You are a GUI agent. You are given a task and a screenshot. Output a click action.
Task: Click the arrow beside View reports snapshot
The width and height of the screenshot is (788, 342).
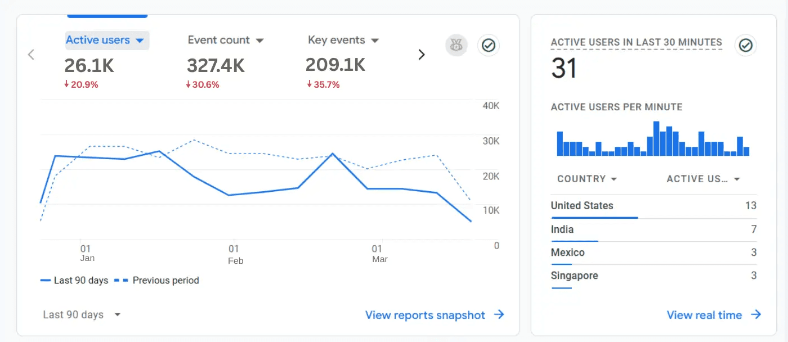pyautogui.click(x=499, y=315)
